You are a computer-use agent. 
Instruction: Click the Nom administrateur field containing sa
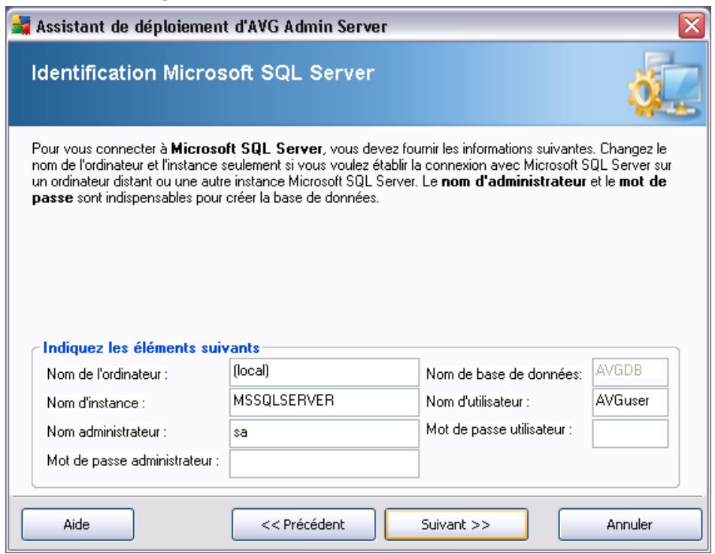[324, 433]
